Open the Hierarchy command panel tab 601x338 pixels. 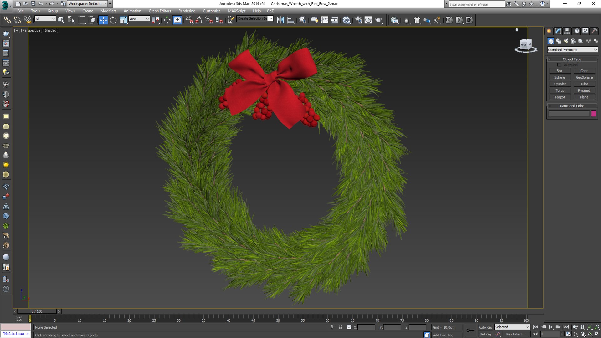coord(567,31)
